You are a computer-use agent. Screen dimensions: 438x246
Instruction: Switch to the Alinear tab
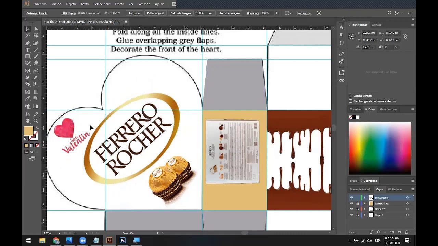(376, 25)
